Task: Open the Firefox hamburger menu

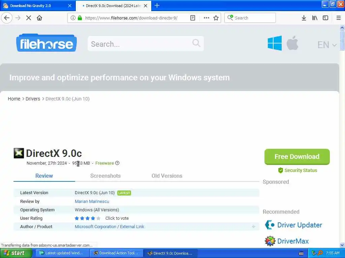Action: coord(338,18)
